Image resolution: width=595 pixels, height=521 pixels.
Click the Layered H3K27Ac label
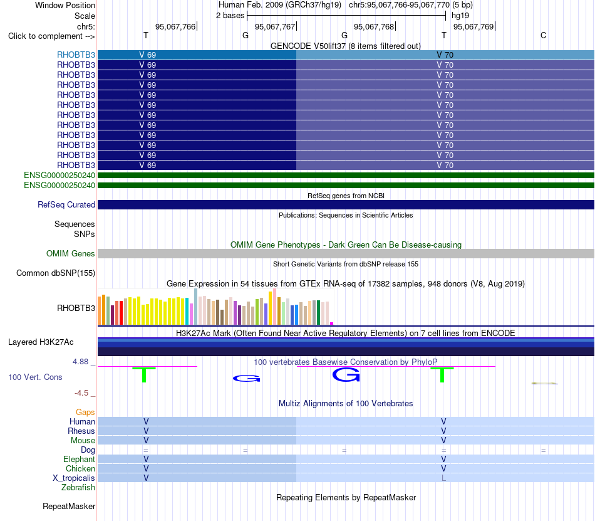click(41, 342)
